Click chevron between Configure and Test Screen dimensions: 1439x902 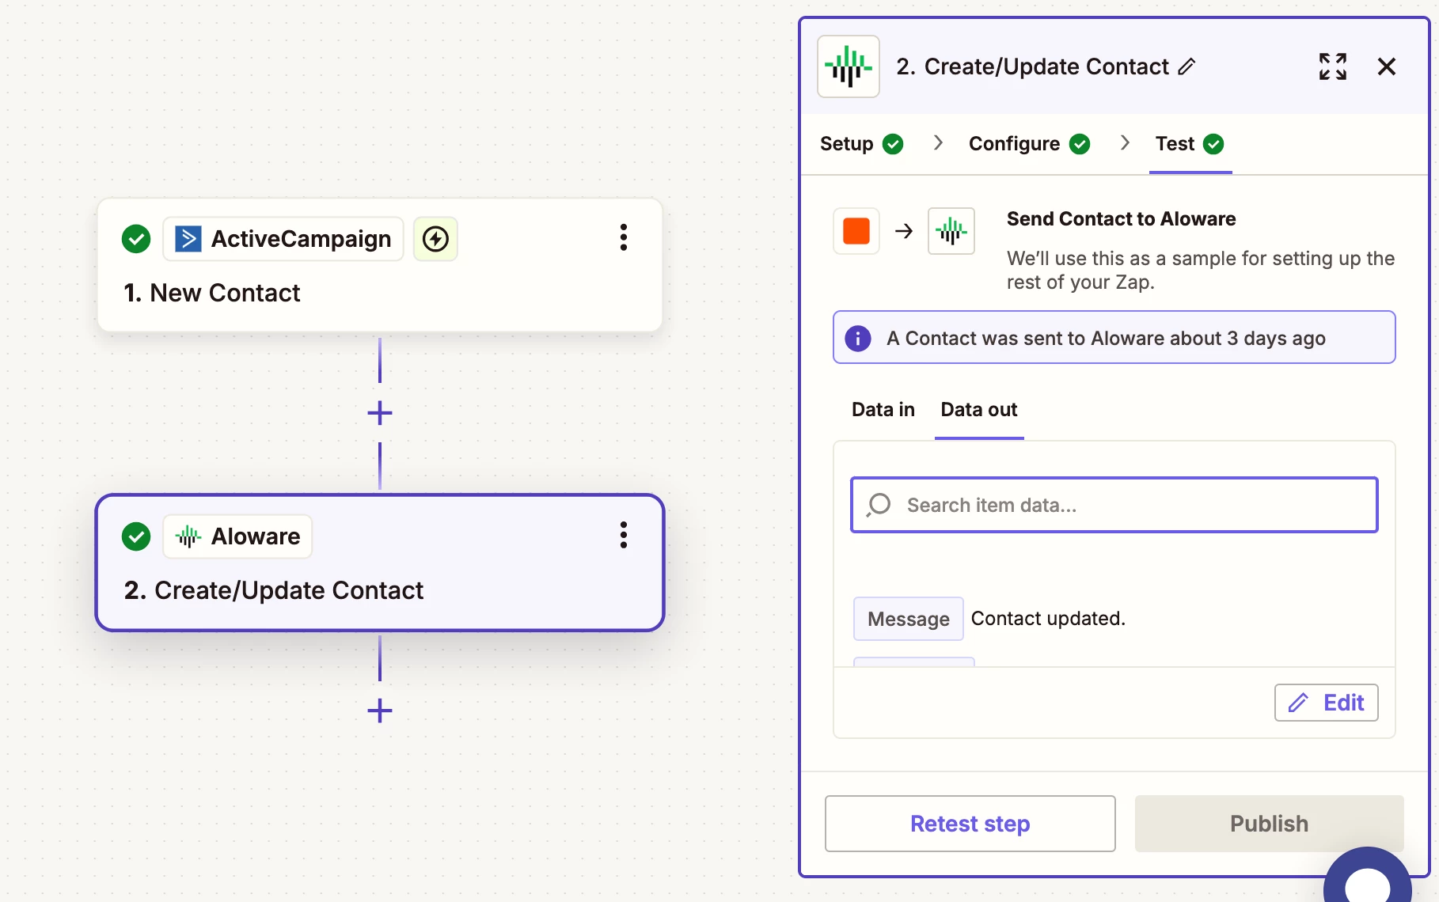[1125, 142]
